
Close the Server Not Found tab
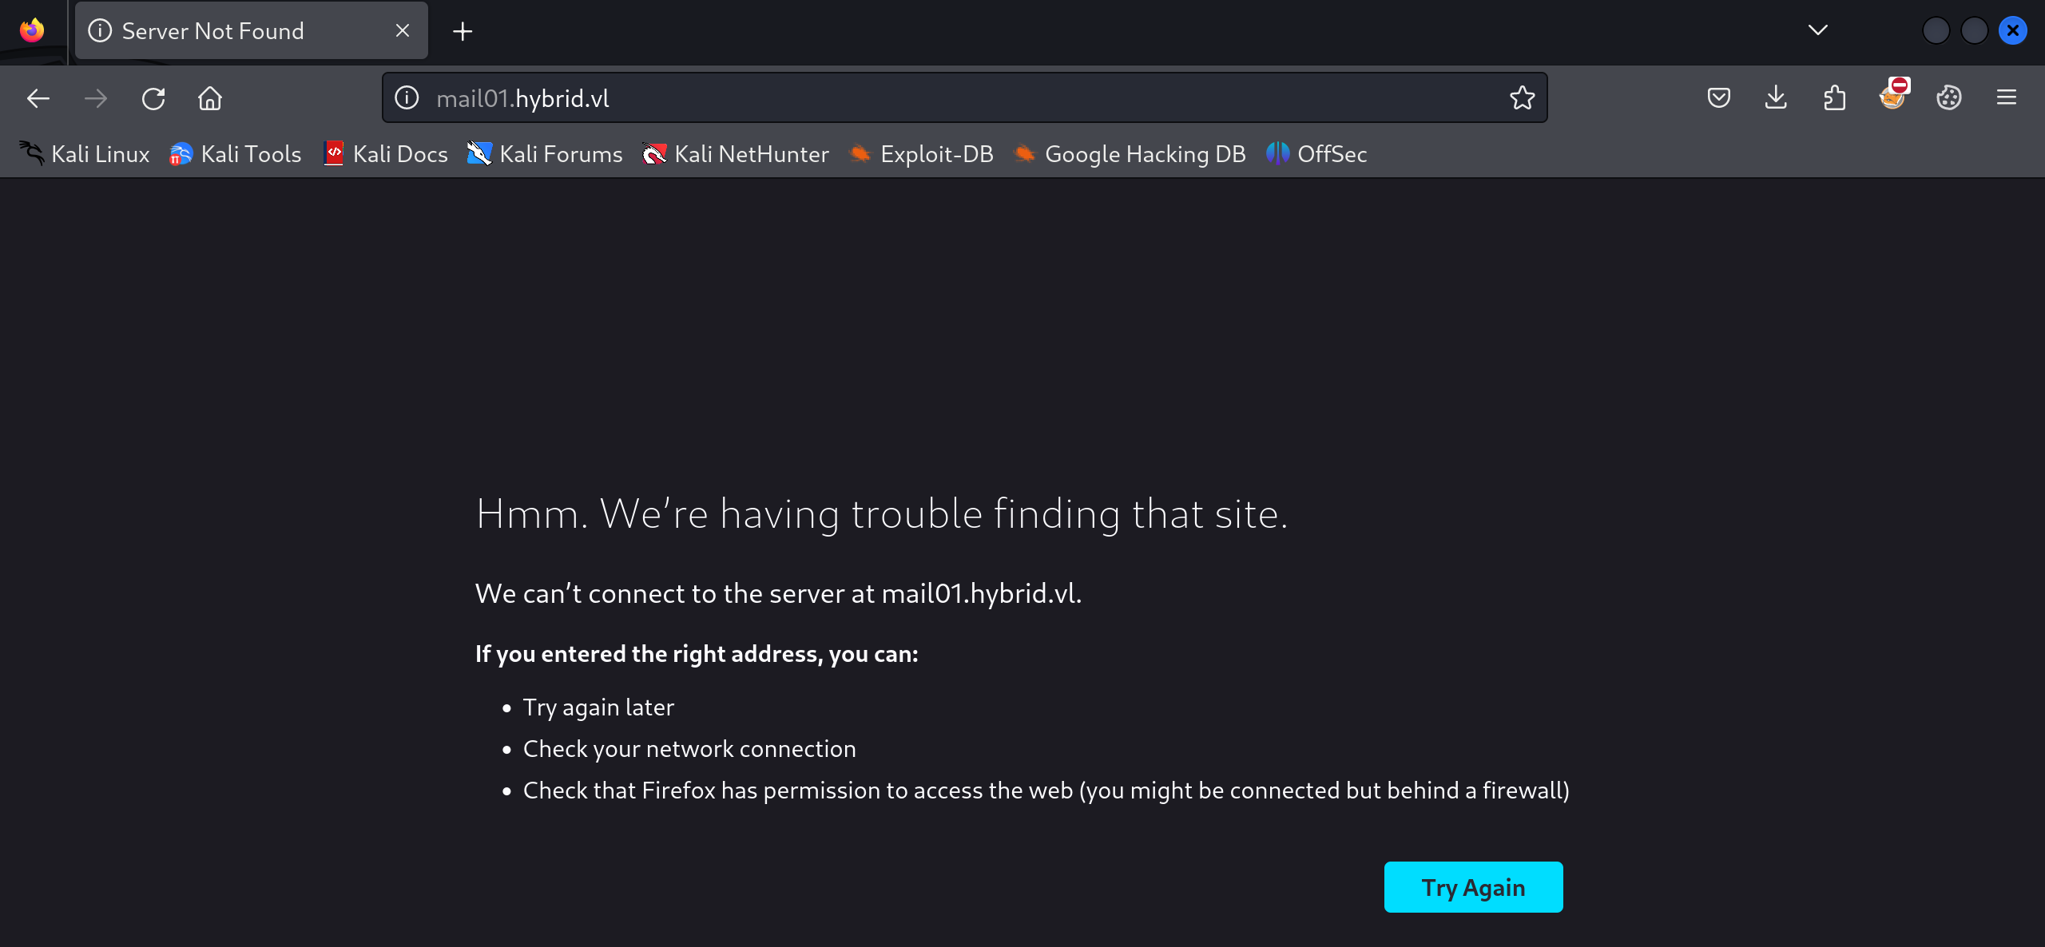(403, 30)
